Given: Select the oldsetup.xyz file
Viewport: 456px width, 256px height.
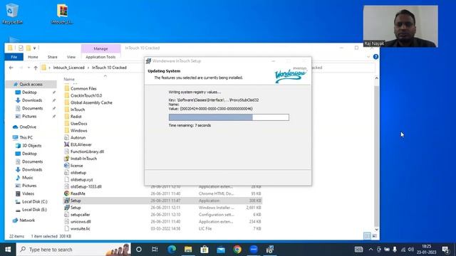Looking at the screenshot, I should tap(82, 180).
